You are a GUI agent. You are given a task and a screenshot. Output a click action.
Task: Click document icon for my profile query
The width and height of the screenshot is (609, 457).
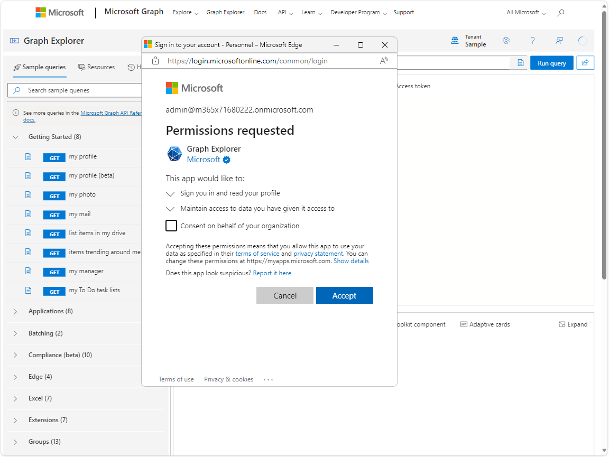(29, 157)
